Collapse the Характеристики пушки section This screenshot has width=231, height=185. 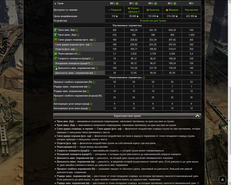197,116
